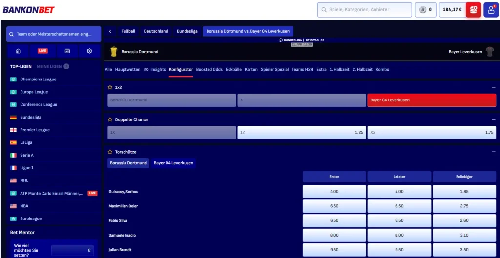Switch to the Alle tab
This screenshot has height=258, width=500.
click(x=108, y=69)
